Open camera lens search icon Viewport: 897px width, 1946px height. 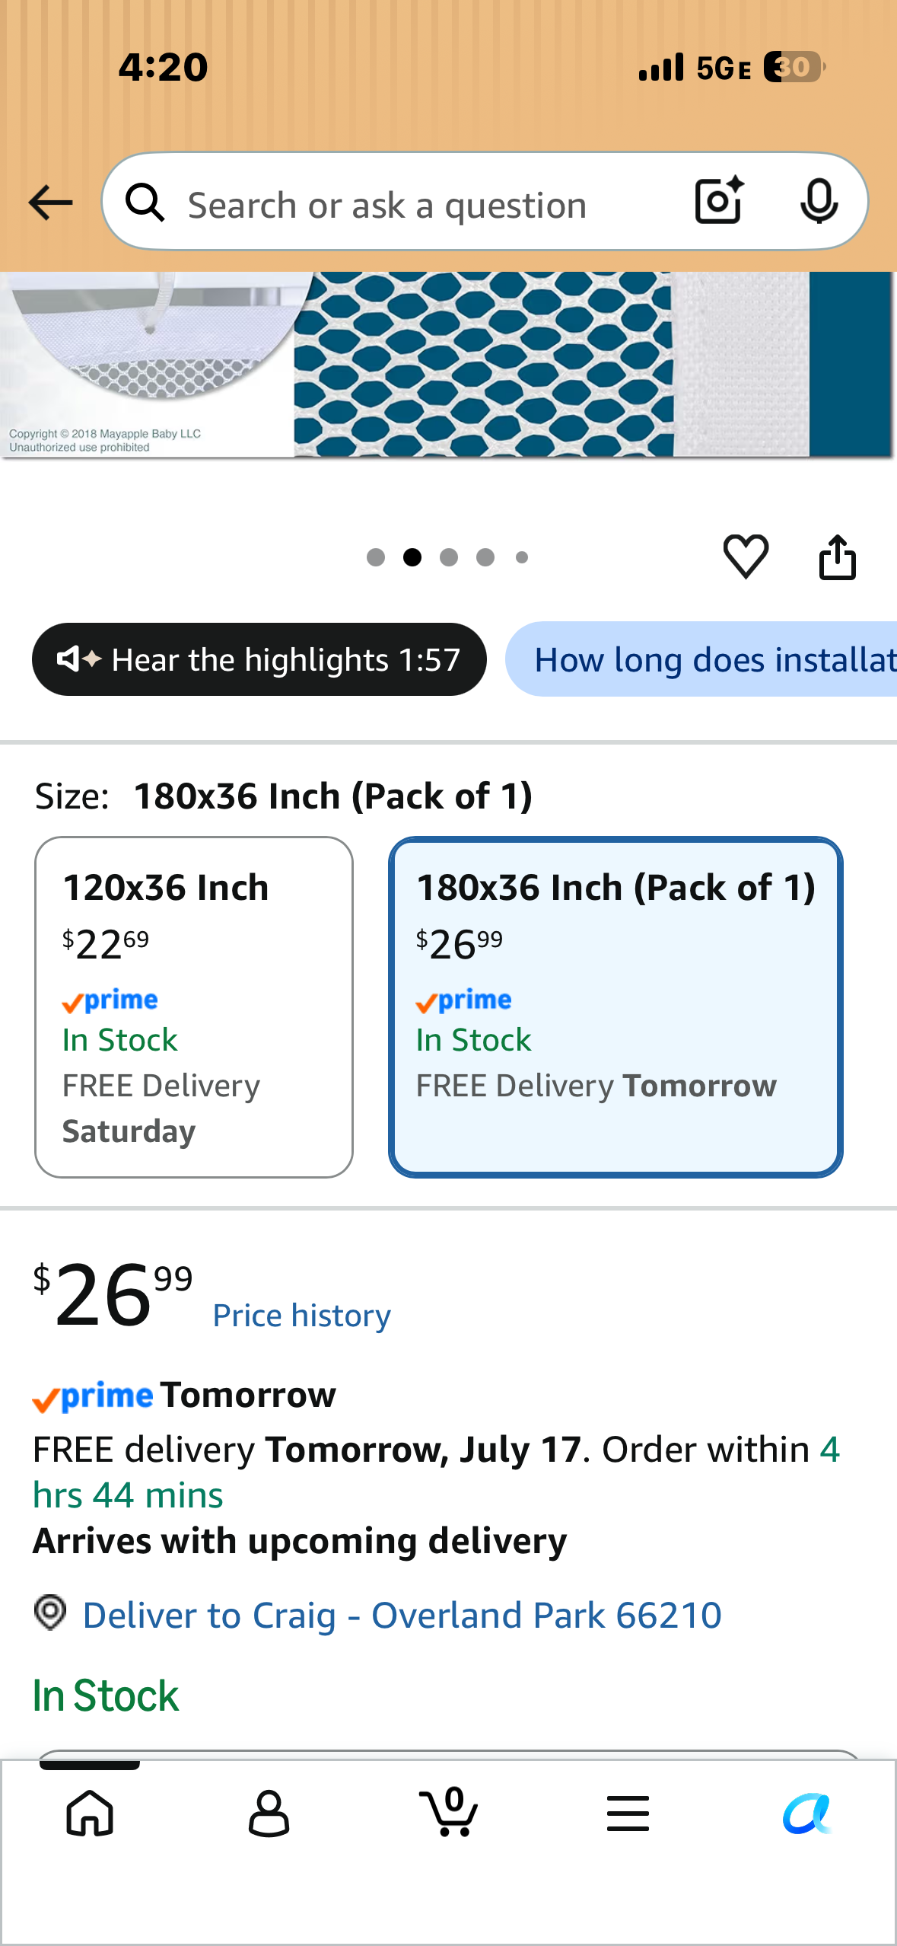(x=719, y=201)
